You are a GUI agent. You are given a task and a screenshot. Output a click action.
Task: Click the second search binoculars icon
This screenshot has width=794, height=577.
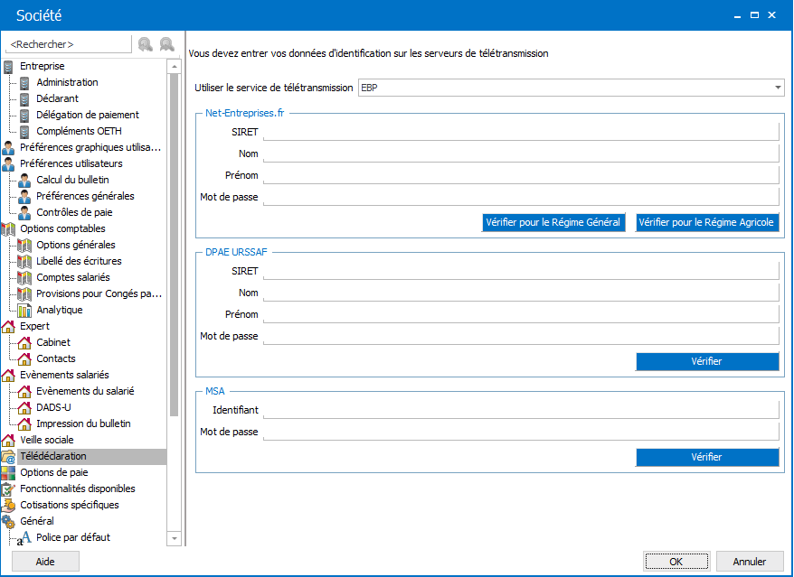[166, 44]
